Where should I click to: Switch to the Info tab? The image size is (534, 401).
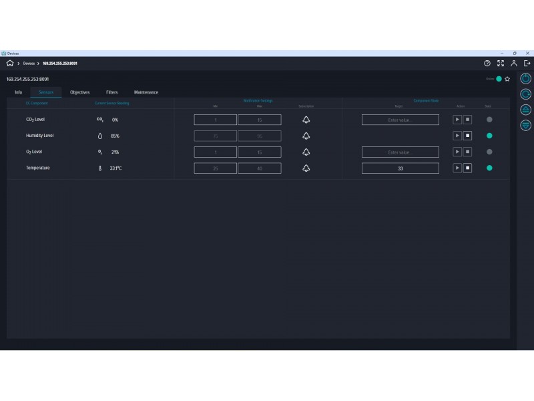click(x=19, y=92)
